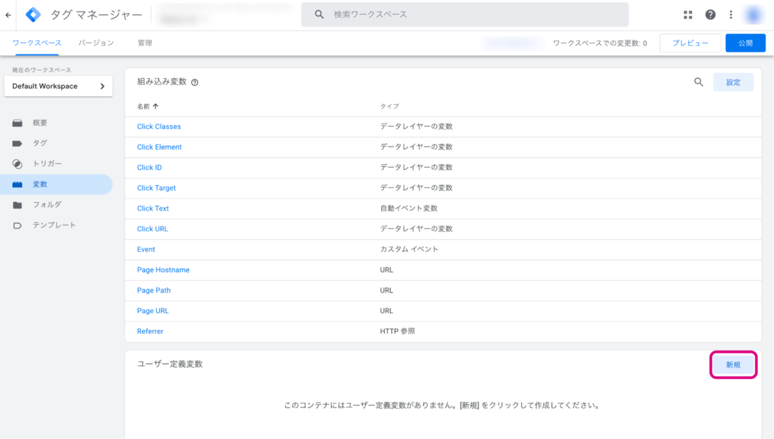The height and width of the screenshot is (439, 774).
Task: Expand the Default Workspace selector
Action: (x=58, y=86)
